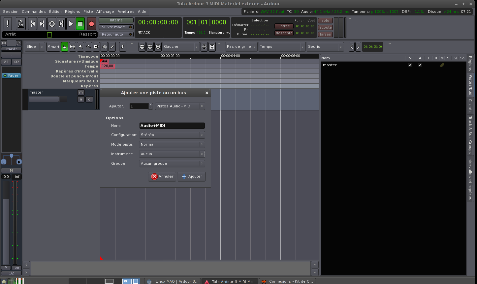The width and height of the screenshot is (477, 284).
Task: Start playback with the Play button
Action: pyautogui.click(x=71, y=24)
